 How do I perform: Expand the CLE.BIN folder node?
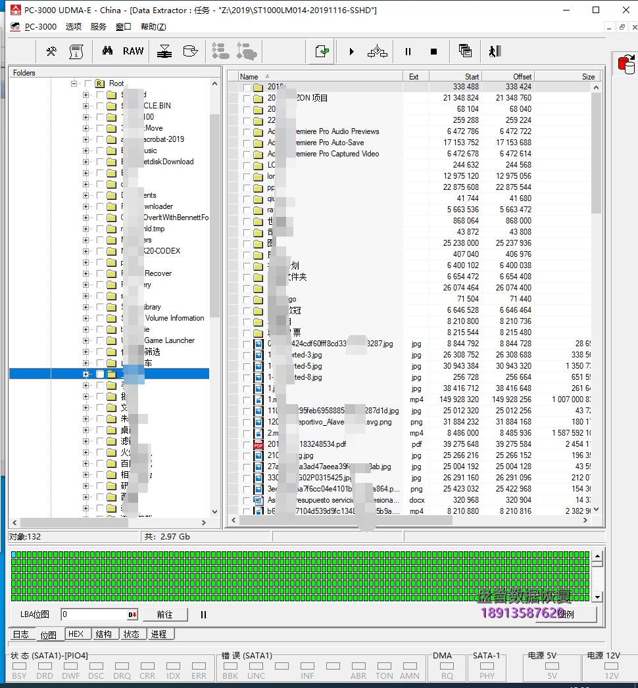[x=86, y=106]
